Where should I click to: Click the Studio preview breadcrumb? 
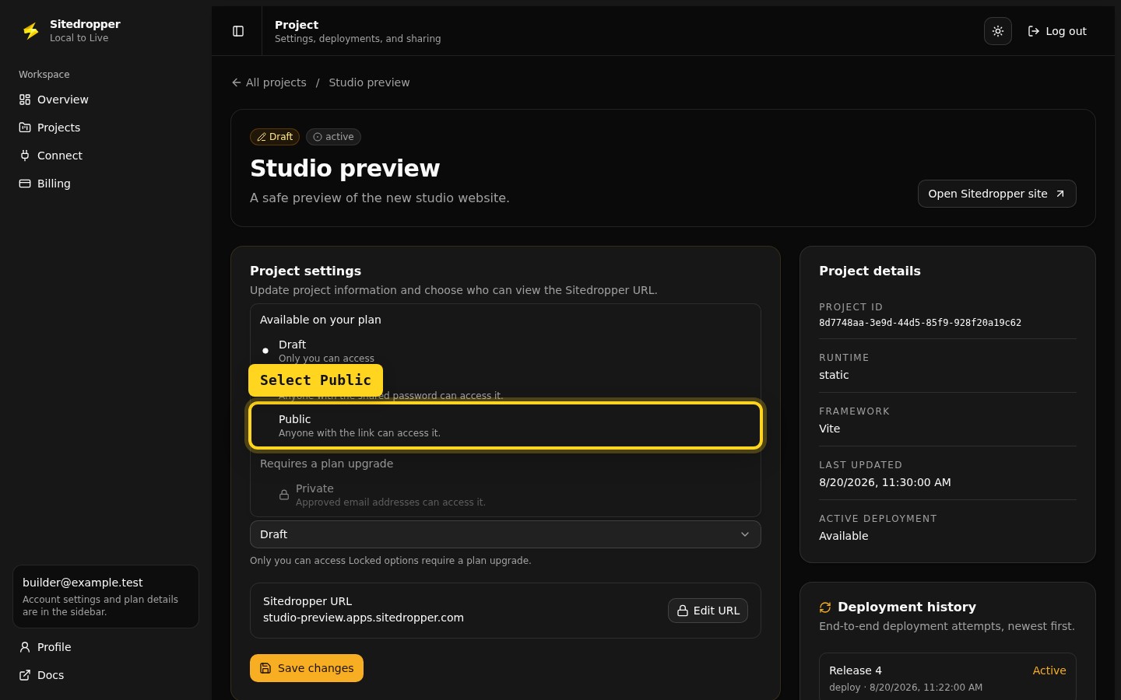pos(369,82)
